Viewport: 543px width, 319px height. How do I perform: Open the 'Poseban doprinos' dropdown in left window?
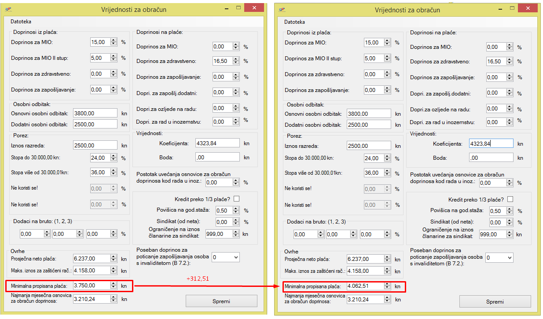226,257
